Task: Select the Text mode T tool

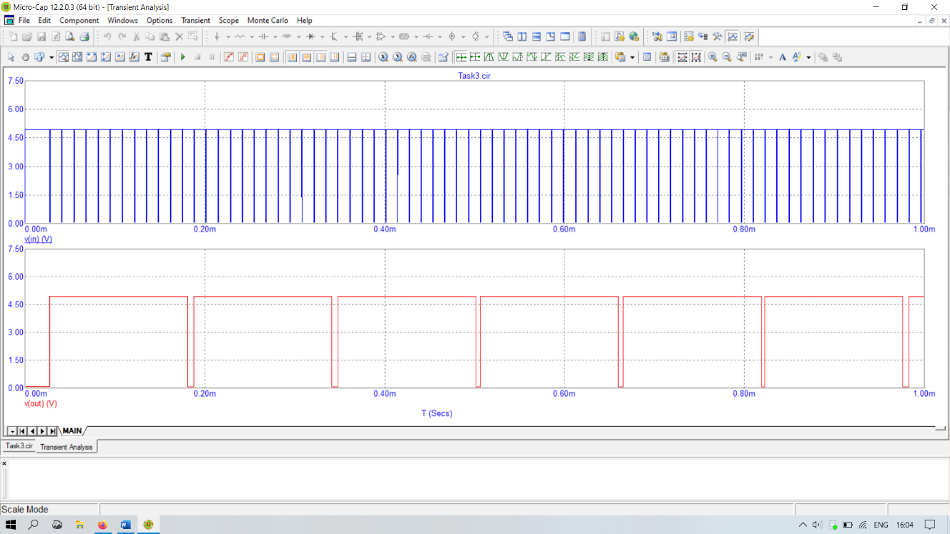Action: point(148,57)
